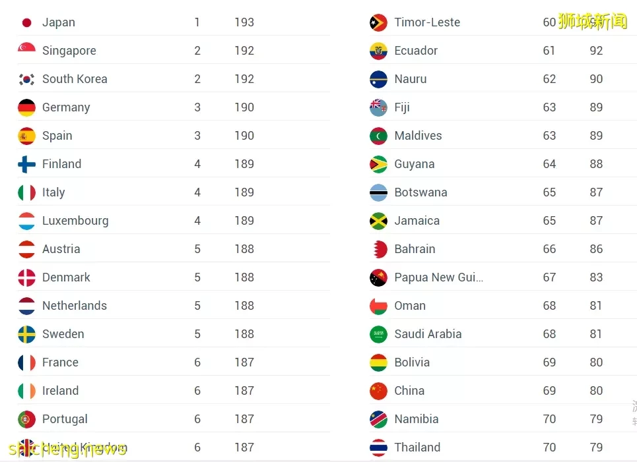This screenshot has height=462, width=637.
Task: Click the Germany flag icon
Action: pos(27,107)
